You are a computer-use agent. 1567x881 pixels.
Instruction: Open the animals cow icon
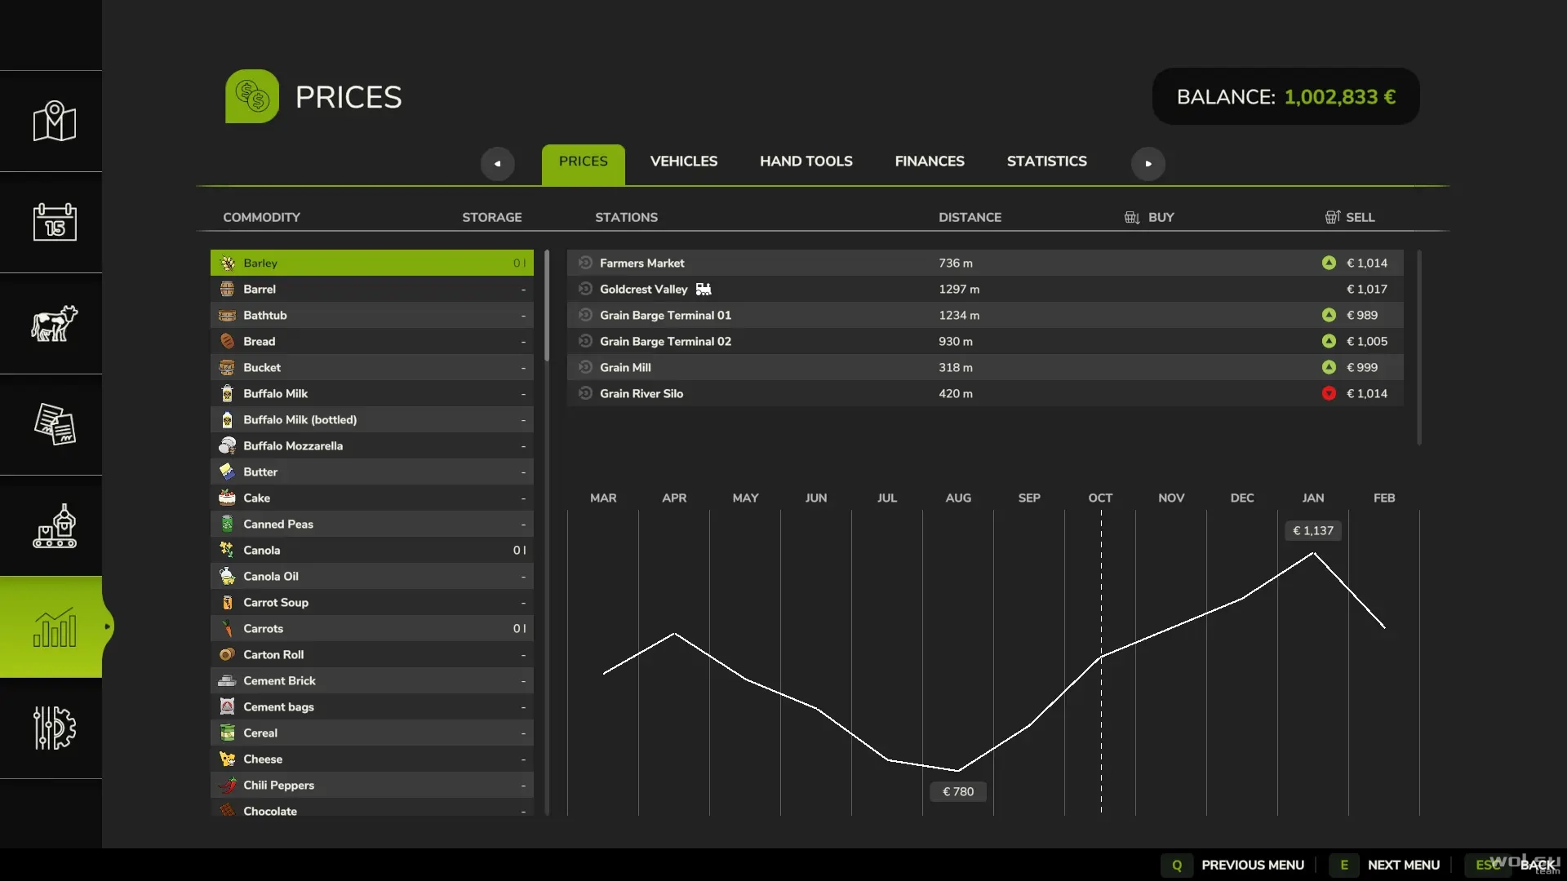pos(55,323)
